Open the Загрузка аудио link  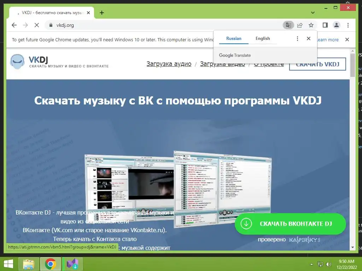coord(169,64)
